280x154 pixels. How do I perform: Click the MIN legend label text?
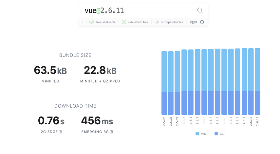click(203, 134)
